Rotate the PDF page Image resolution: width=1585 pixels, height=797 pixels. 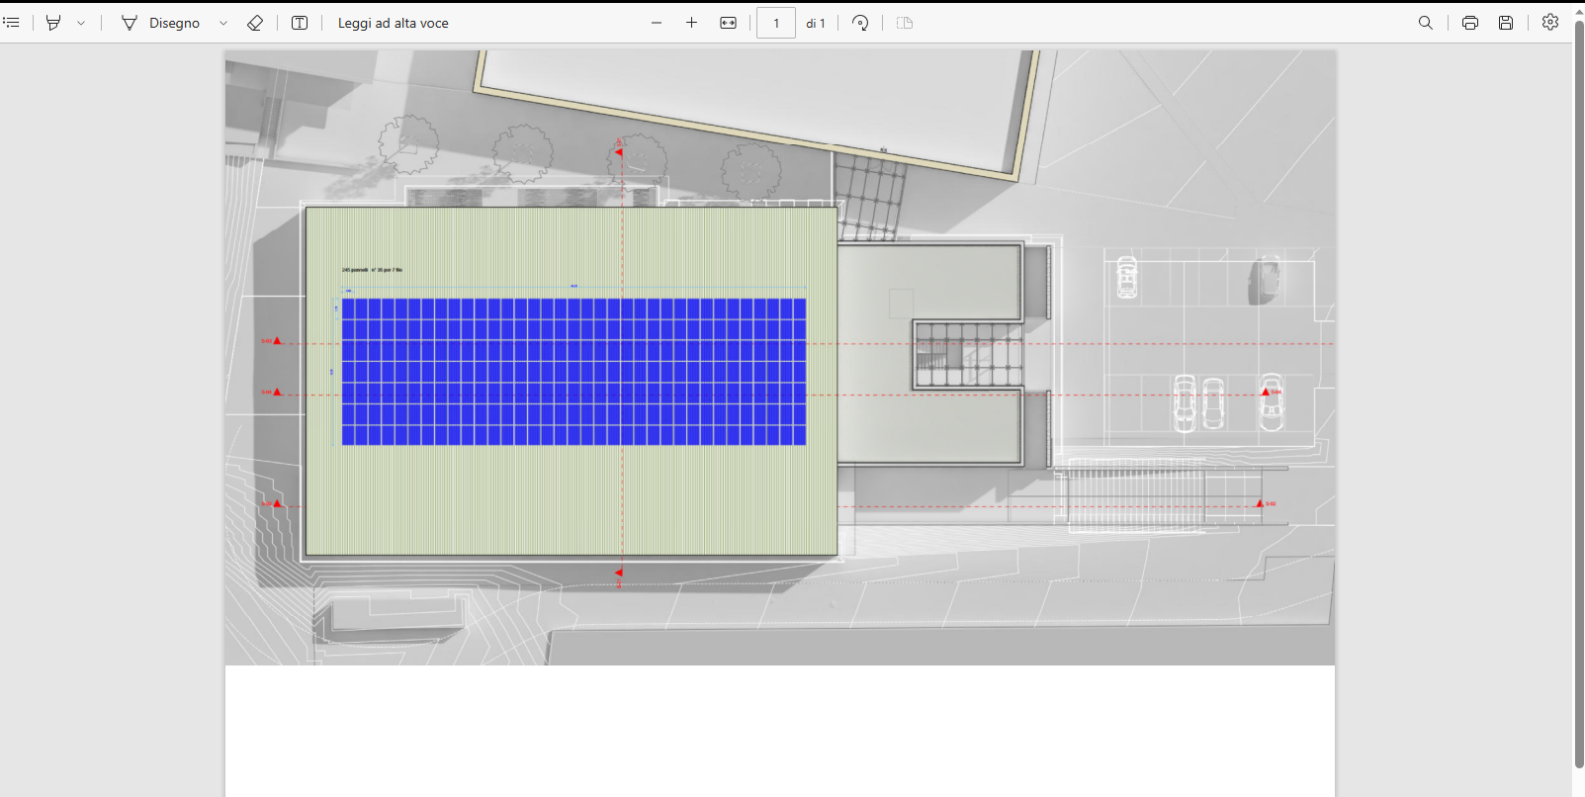tap(860, 23)
